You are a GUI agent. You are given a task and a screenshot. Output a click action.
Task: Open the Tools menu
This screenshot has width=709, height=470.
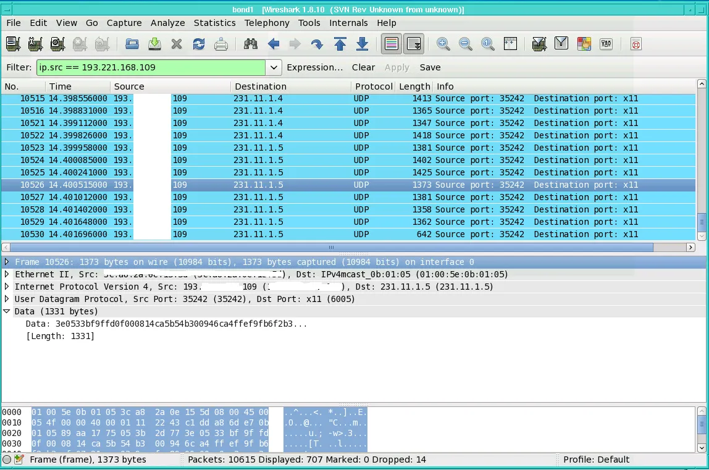pyautogui.click(x=309, y=23)
